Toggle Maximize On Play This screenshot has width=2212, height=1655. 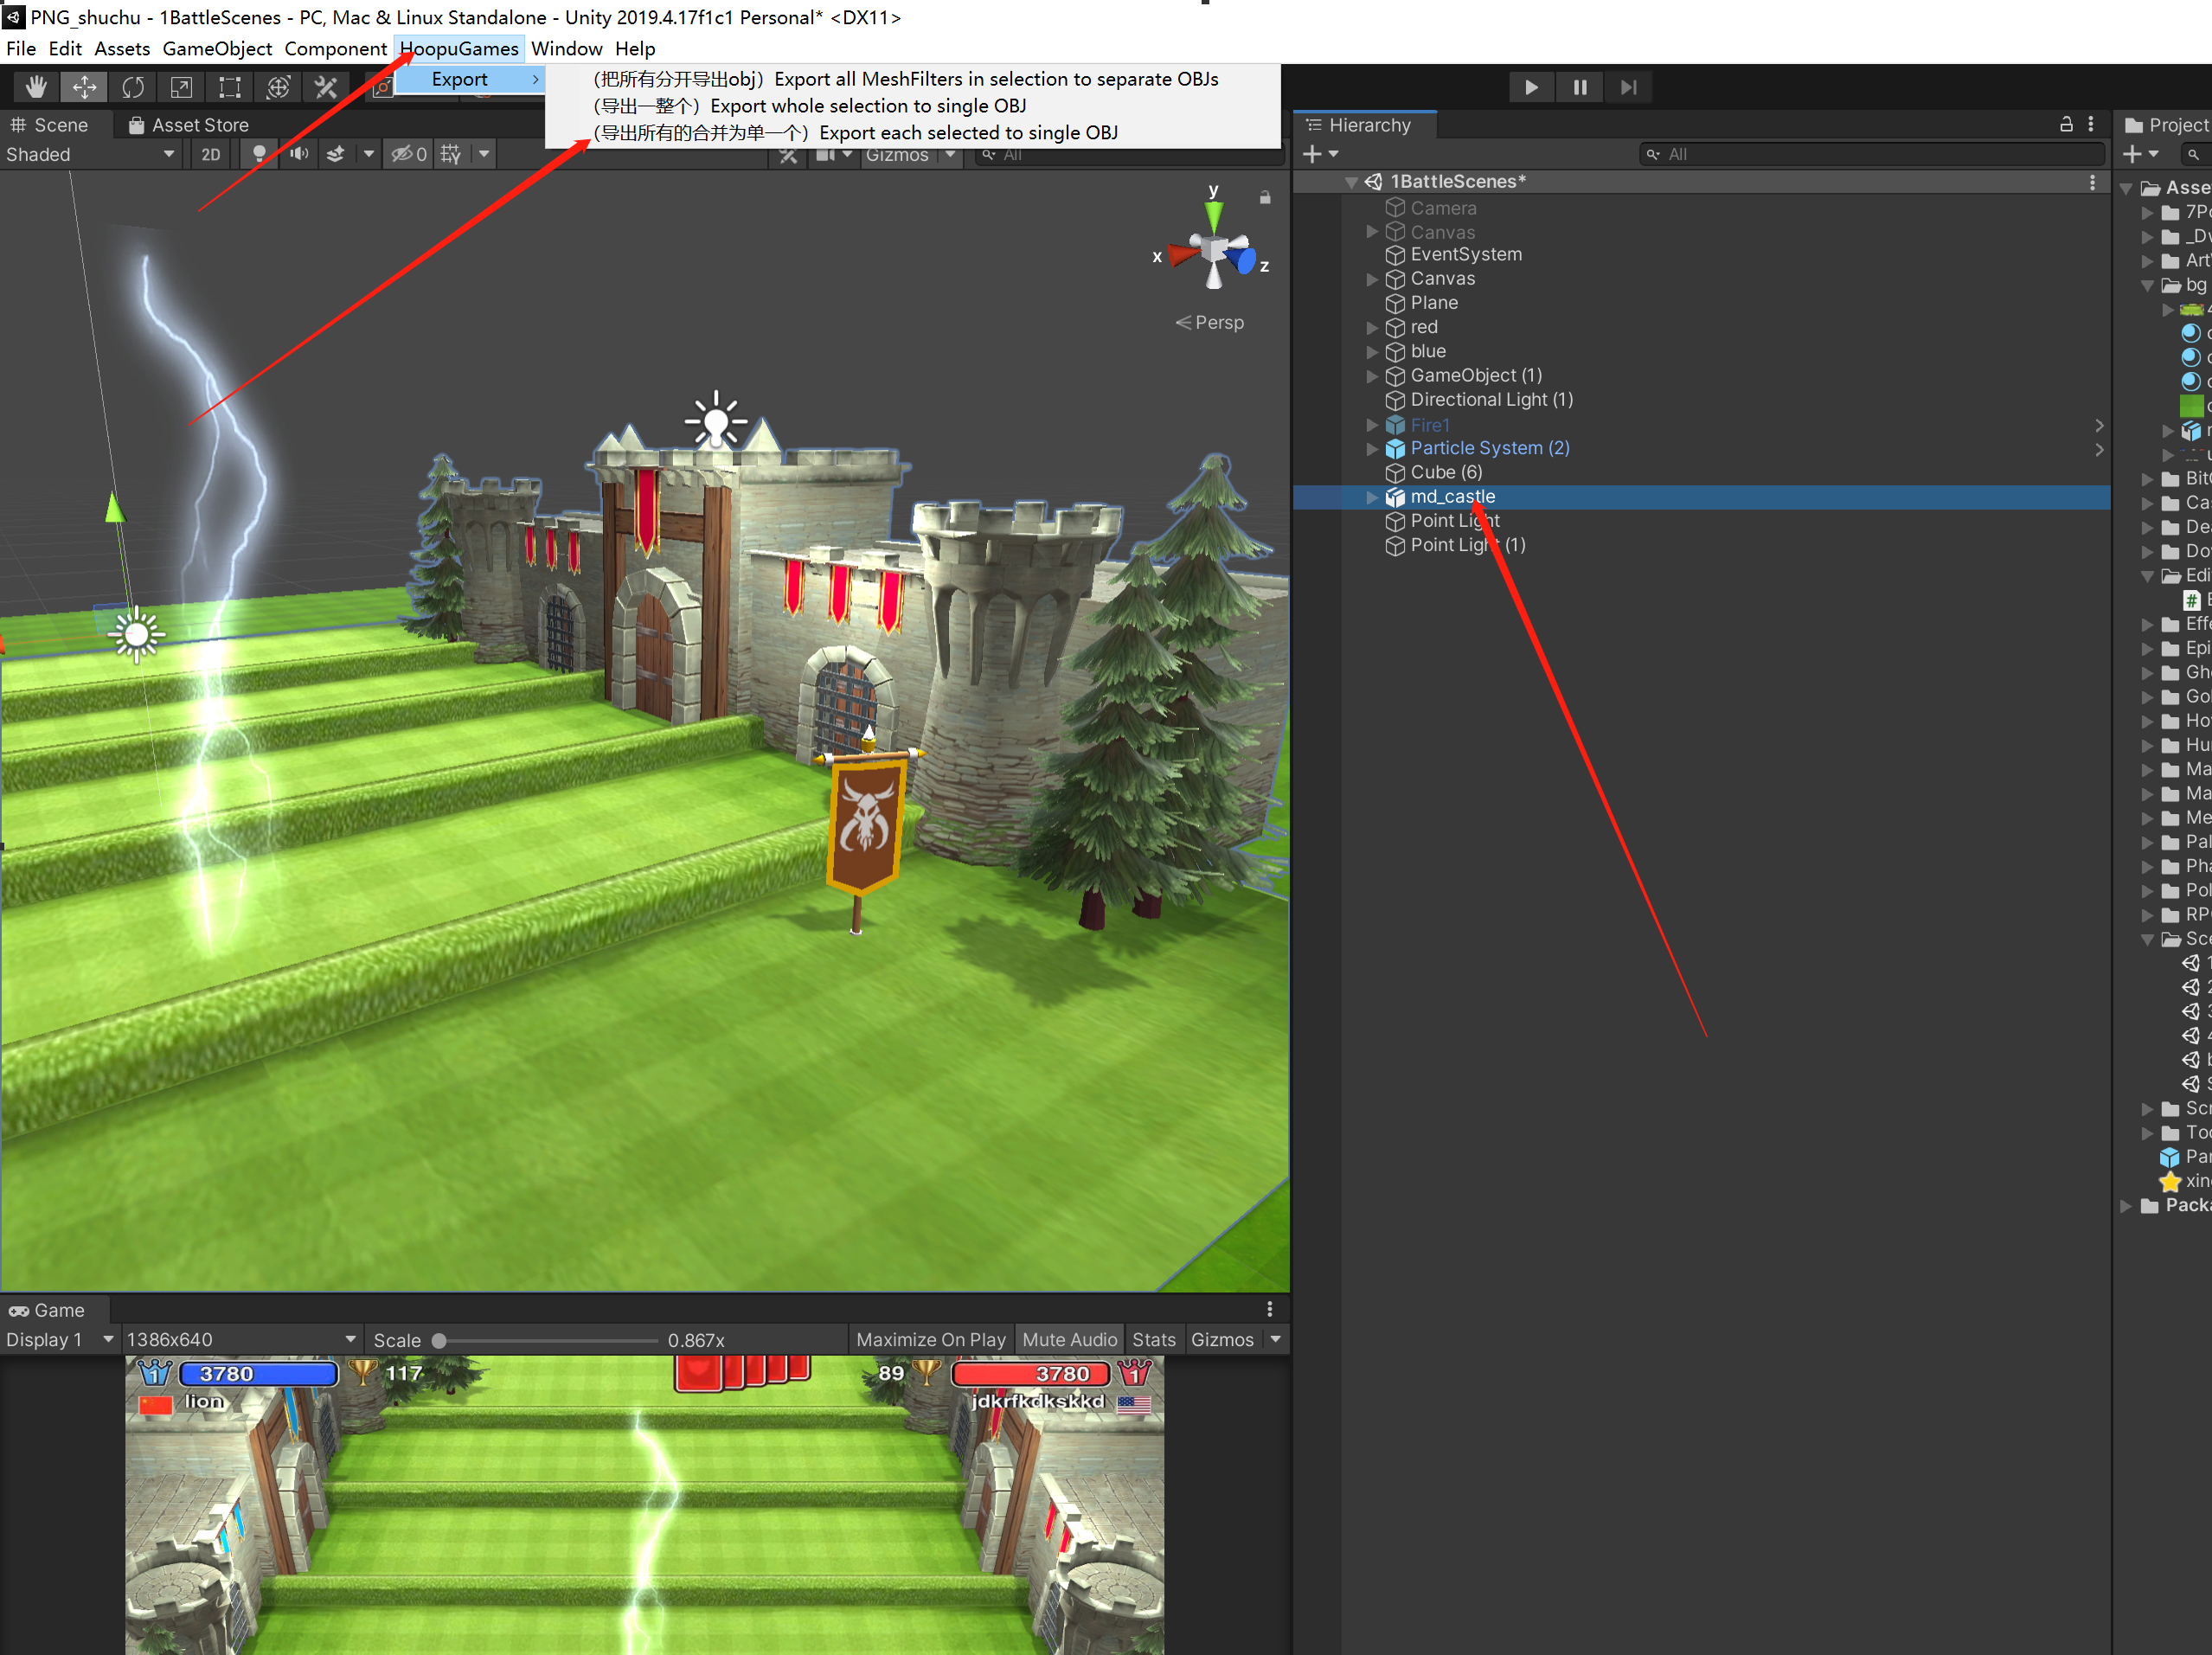point(930,1339)
